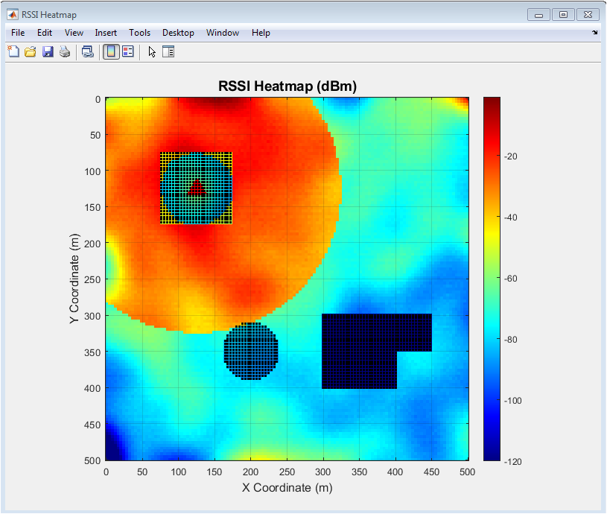Viewport: 607px width, 514px height.
Task: Click the New Figure icon
Action: click(13, 51)
